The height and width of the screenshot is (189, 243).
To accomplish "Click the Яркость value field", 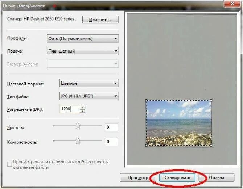I will [x=111, y=127].
